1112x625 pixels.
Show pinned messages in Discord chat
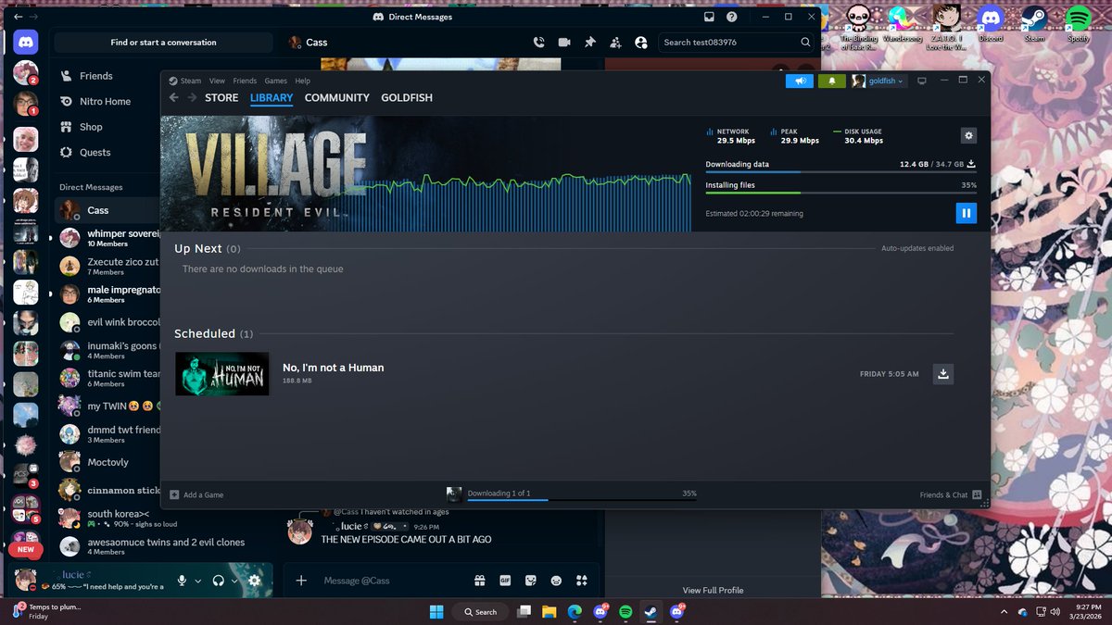click(589, 43)
